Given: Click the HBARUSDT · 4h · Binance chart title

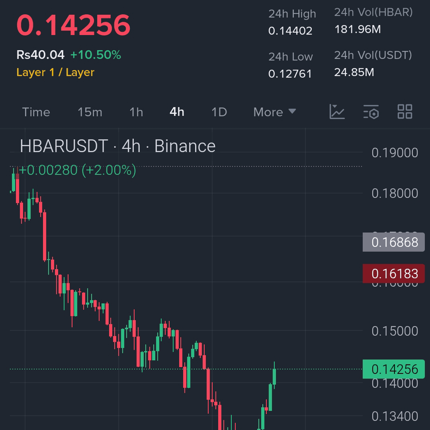Looking at the screenshot, I should pyautogui.click(x=117, y=146).
